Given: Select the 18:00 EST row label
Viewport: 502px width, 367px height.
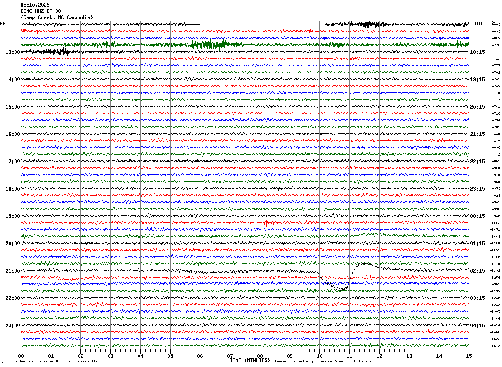Looking at the screenshot, I should click(13, 189).
